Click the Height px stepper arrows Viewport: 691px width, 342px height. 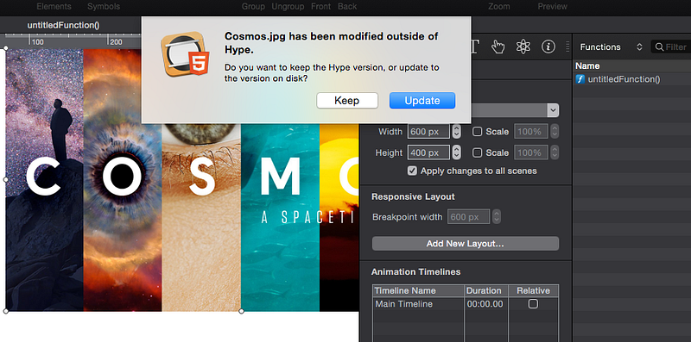pyautogui.click(x=457, y=152)
